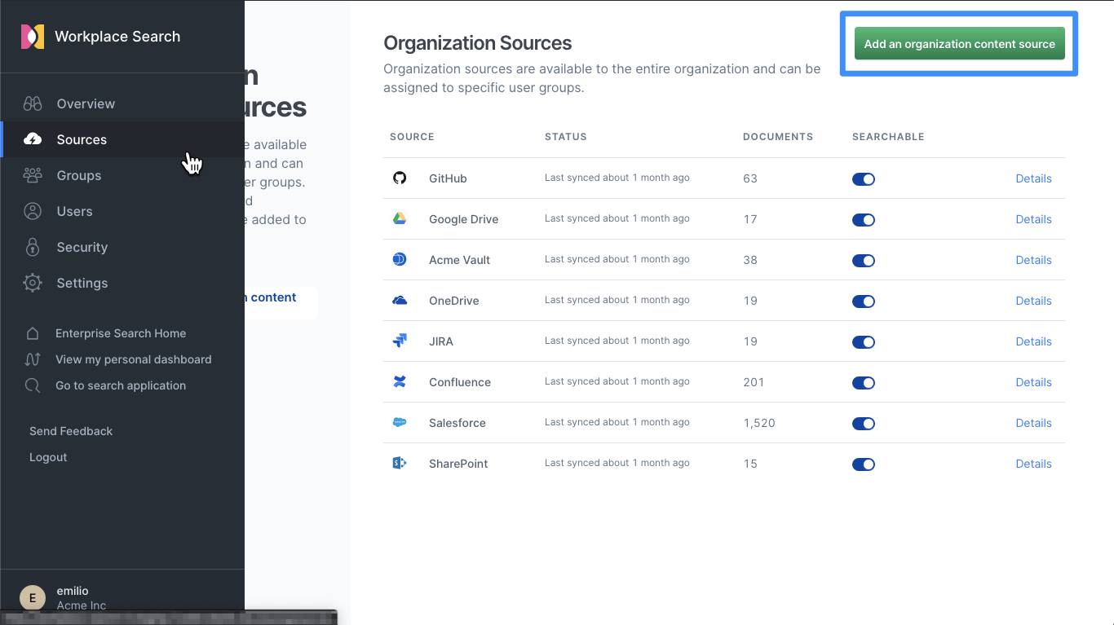1114x625 pixels.
Task: Open Details for SharePoint
Action: 1033,464
